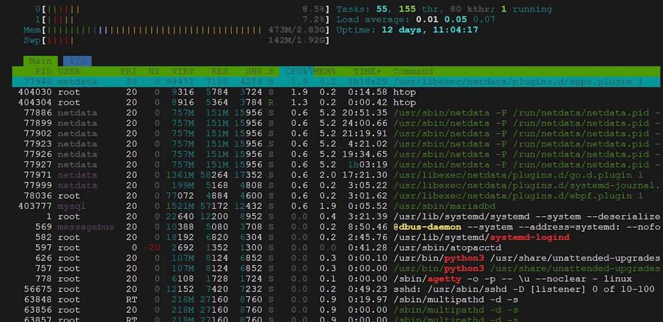Viewport: 663px width, 322px height.
Task: Select the go.d.plugin process row
Action: pos(336,175)
